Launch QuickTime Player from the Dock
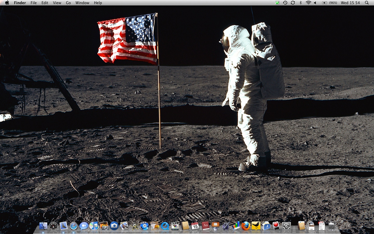The height and width of the screenshot is (234, 374). [165, 226]
